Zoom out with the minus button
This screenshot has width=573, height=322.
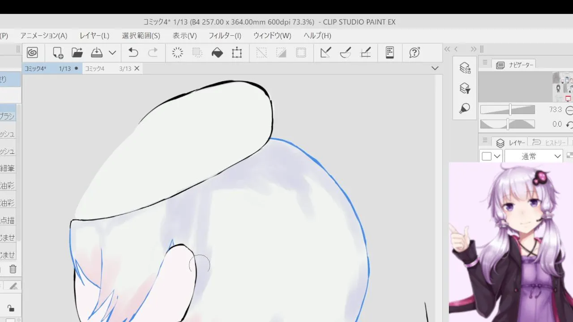(569, 110)
